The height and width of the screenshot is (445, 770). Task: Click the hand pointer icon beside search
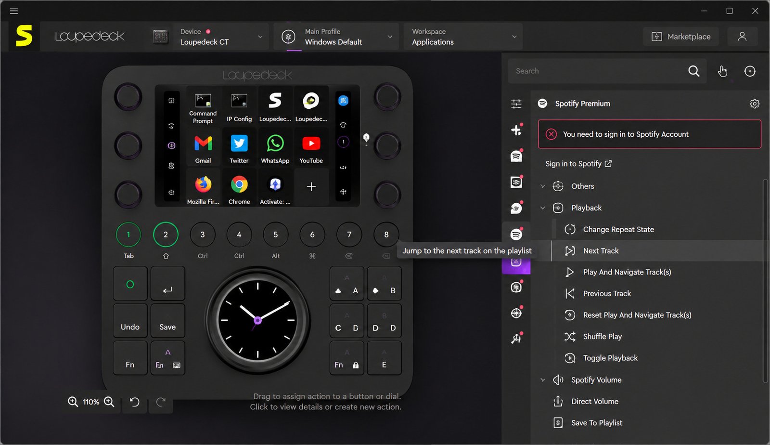point(722,71)
